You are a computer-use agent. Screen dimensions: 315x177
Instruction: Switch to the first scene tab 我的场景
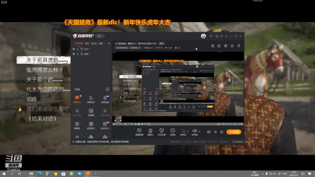(79, 43)
